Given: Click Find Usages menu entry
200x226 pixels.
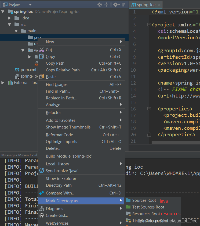Looking at the screenshot, I should 81,85.
